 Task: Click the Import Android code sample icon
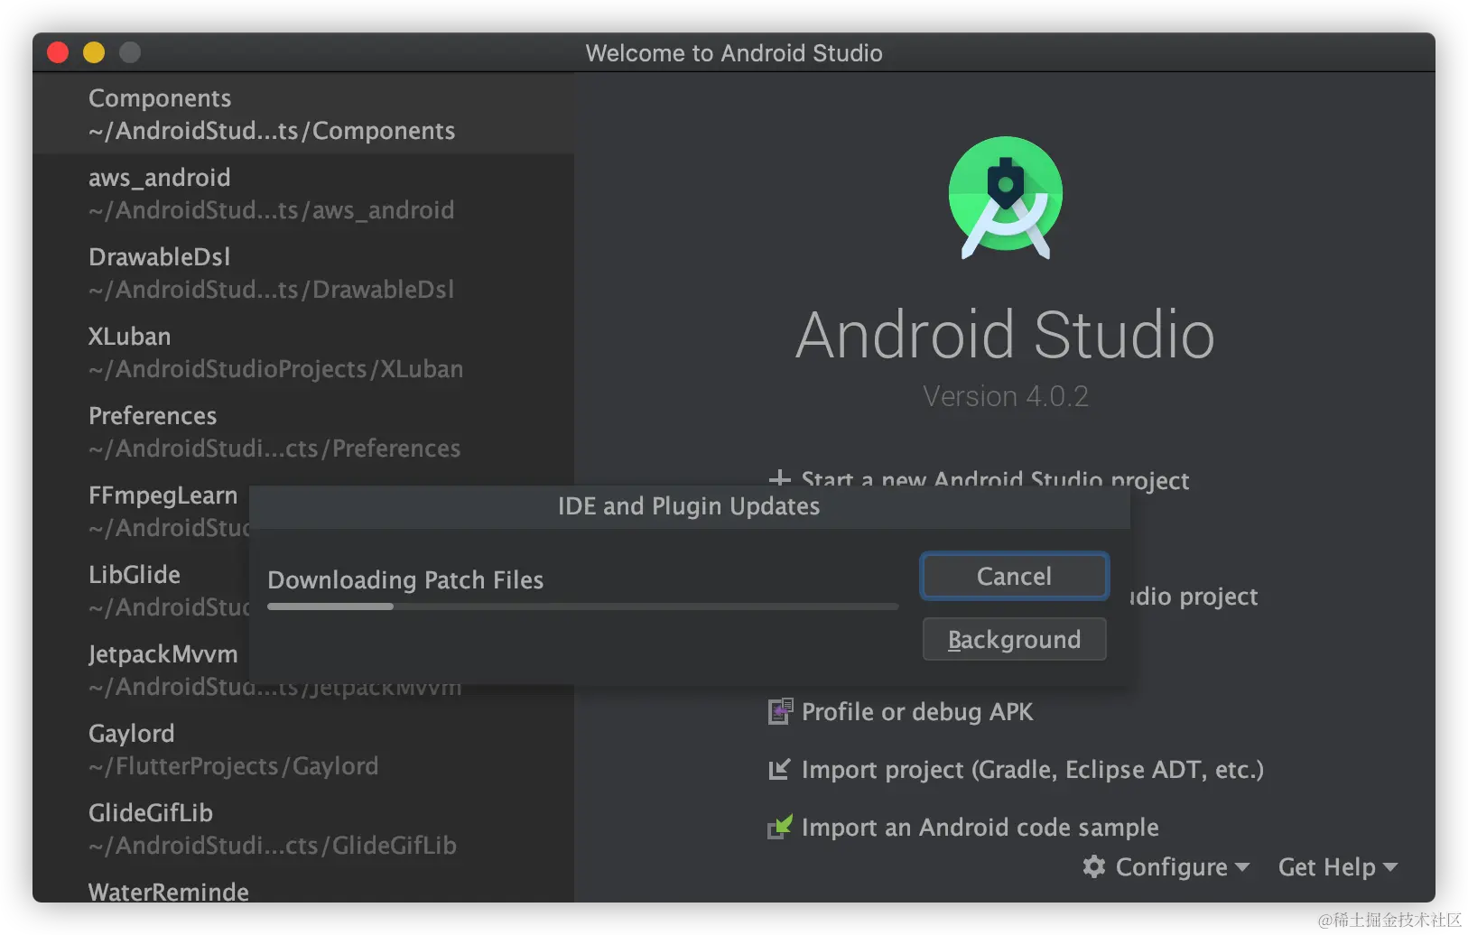click(780, 827)
